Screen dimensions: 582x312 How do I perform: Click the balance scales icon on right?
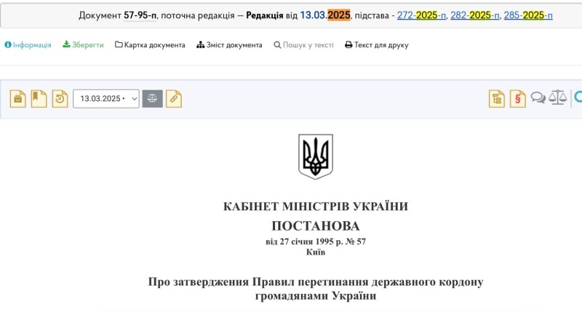coord(558,98)
